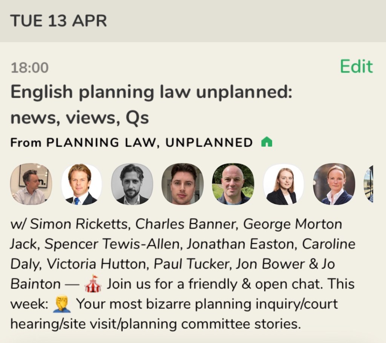386x343 pixels.
Task: Click the green house club icon
Action: (x=267, y=142)
